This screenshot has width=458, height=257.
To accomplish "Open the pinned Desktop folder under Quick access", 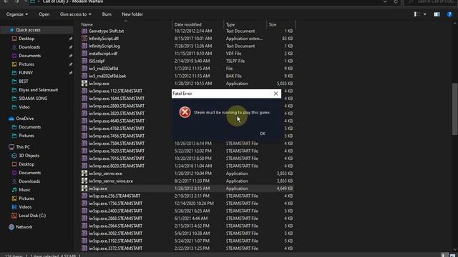I will tap(26, 39).
